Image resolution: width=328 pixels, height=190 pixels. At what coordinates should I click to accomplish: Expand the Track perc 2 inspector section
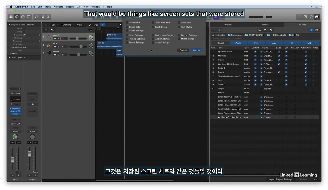(x=10, y=58)
